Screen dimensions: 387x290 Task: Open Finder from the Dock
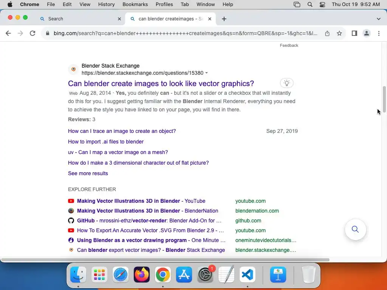coord(78,275)
